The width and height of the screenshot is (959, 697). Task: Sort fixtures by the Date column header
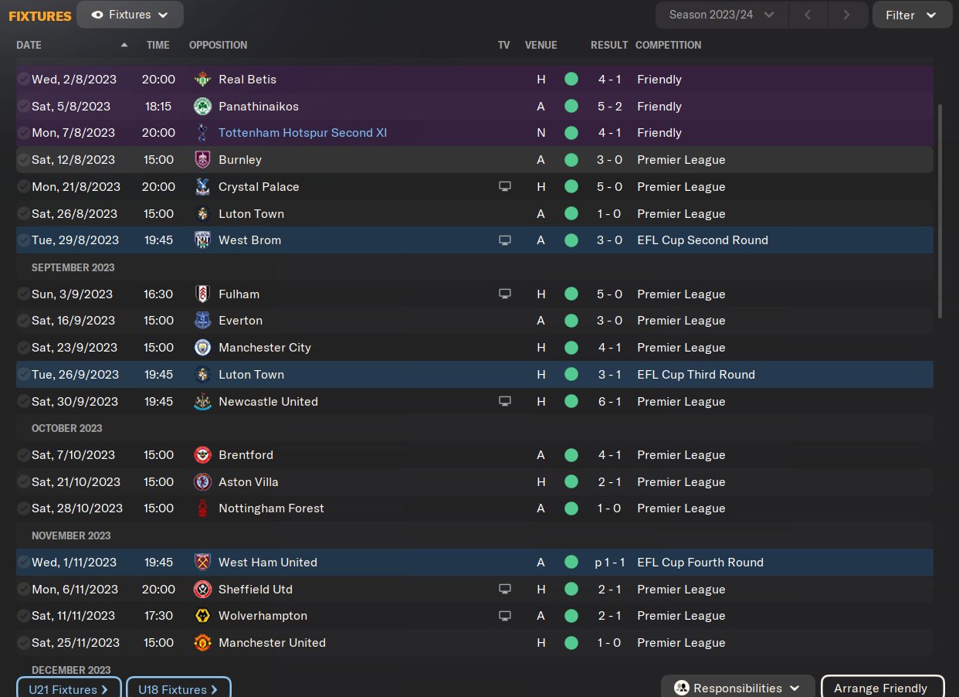point(29,45)
